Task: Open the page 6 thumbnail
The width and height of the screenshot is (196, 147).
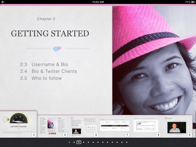Action: [x=84, y=126]
